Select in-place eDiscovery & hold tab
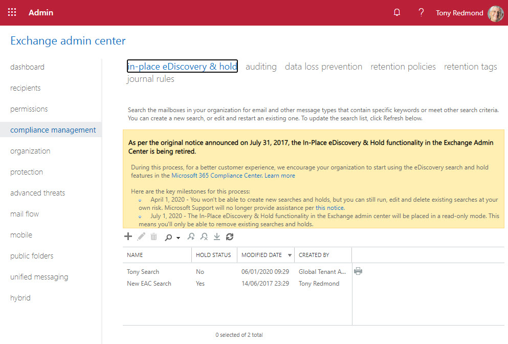 click(x=183, y=66)
